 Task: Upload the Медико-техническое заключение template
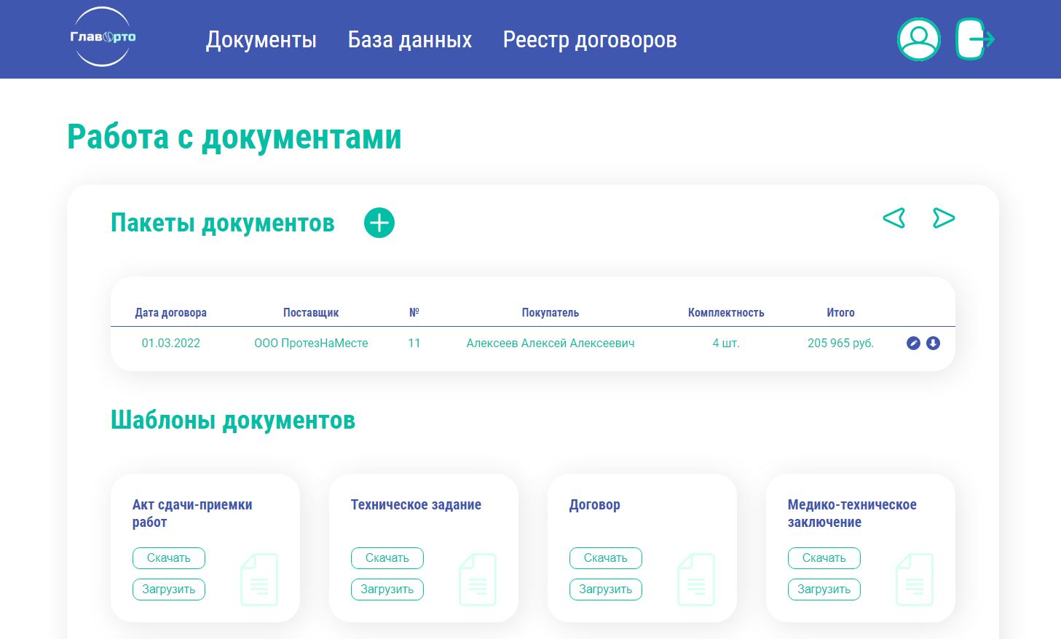824,590
